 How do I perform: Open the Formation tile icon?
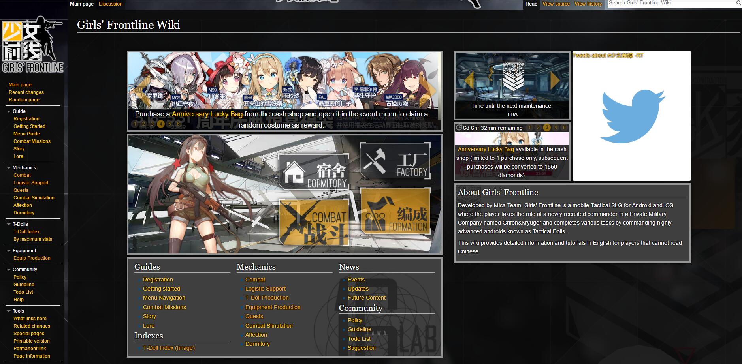point(395,212)
